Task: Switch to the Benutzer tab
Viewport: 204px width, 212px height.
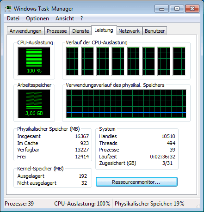Action: click(x=155, y=31)
